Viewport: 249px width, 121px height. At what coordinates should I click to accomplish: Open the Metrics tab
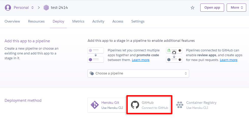(x=78, y=21)
